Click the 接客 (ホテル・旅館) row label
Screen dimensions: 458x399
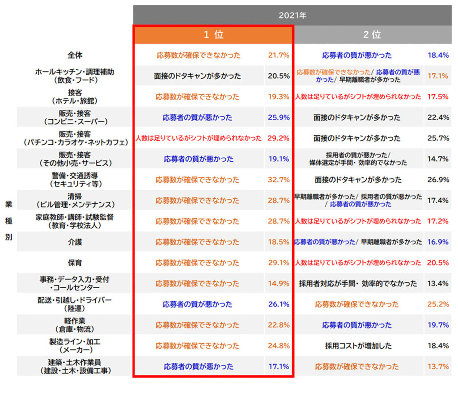[75, 97]
